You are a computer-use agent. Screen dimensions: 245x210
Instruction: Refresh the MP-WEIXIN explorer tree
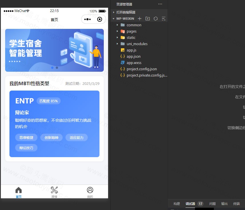click(156, 19)
